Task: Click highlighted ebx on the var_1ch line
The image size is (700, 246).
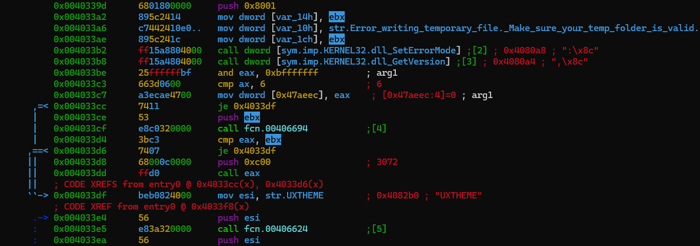Action: coord(337,39)
